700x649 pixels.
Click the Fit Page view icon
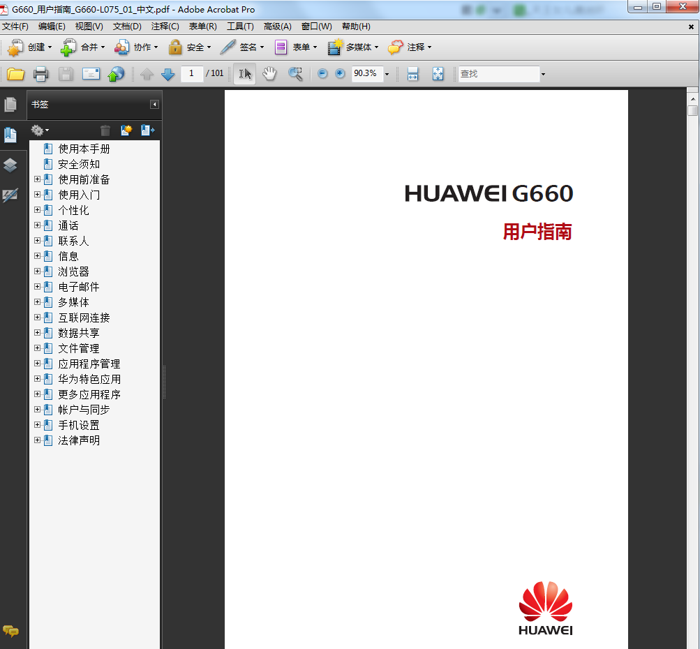pyautogui.click(x=438, y=74)
